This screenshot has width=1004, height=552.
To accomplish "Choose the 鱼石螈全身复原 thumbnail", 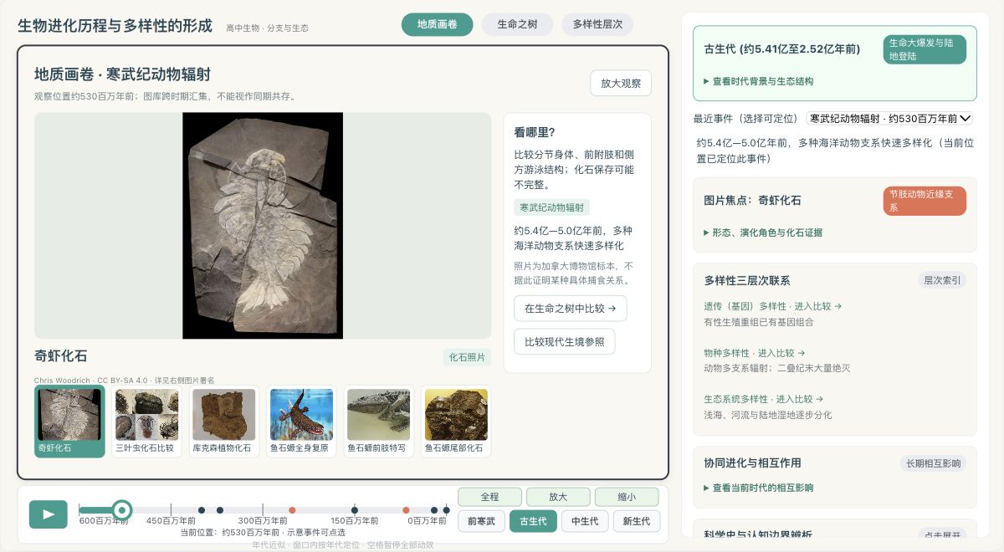I will (x=301, y=422).
